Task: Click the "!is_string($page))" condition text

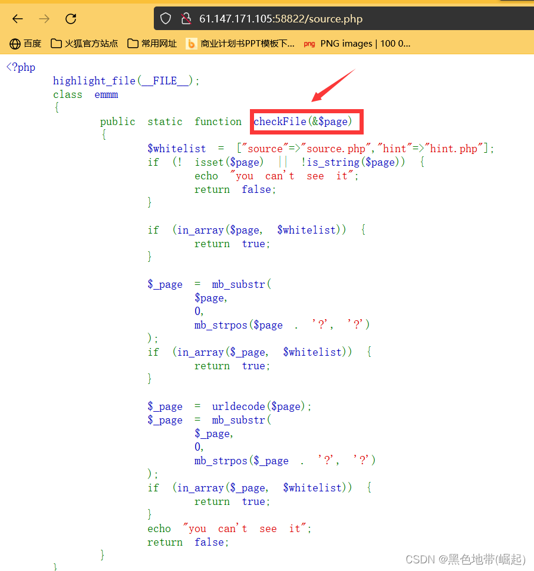Action: [x=352, y=162]
